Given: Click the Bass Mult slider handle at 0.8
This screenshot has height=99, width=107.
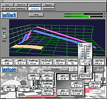Looking at the screenshot, I should (x=85, y=62).
